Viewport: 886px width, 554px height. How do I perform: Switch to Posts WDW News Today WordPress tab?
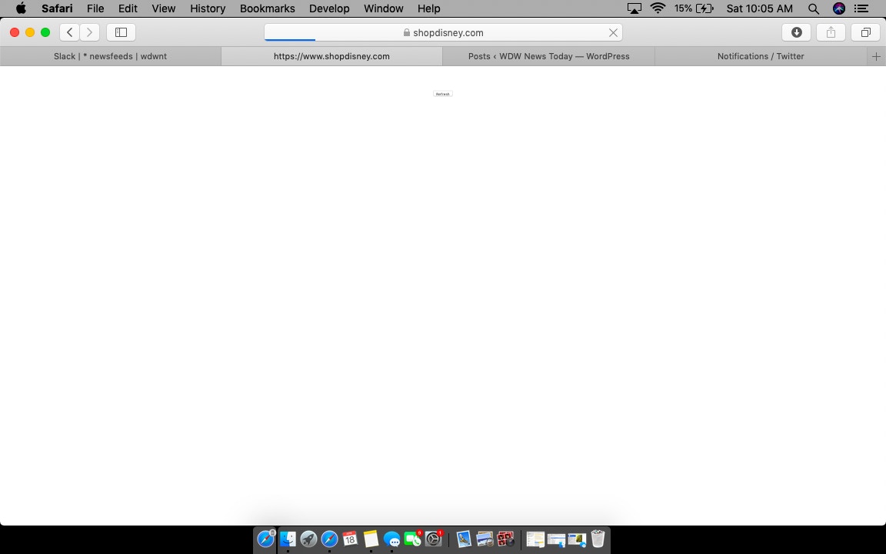coord(548,56)
